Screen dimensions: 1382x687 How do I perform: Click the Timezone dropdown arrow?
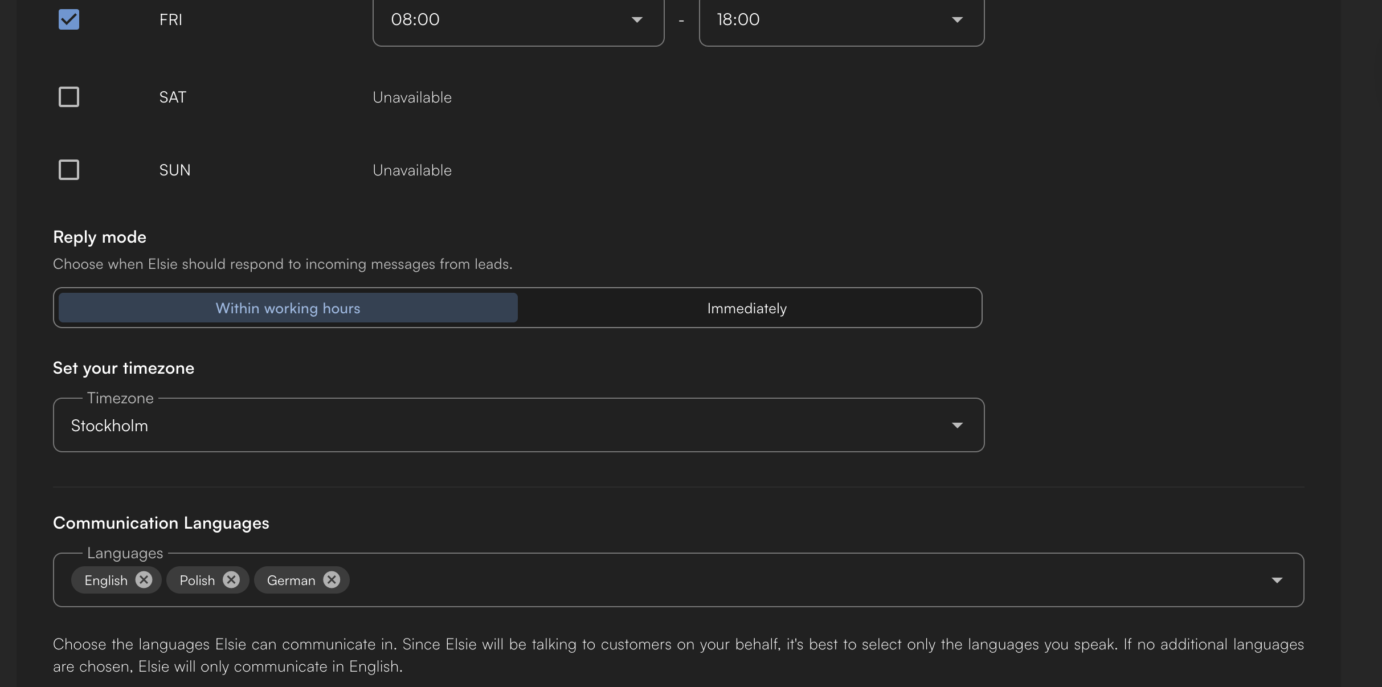[x=958, y=425]
